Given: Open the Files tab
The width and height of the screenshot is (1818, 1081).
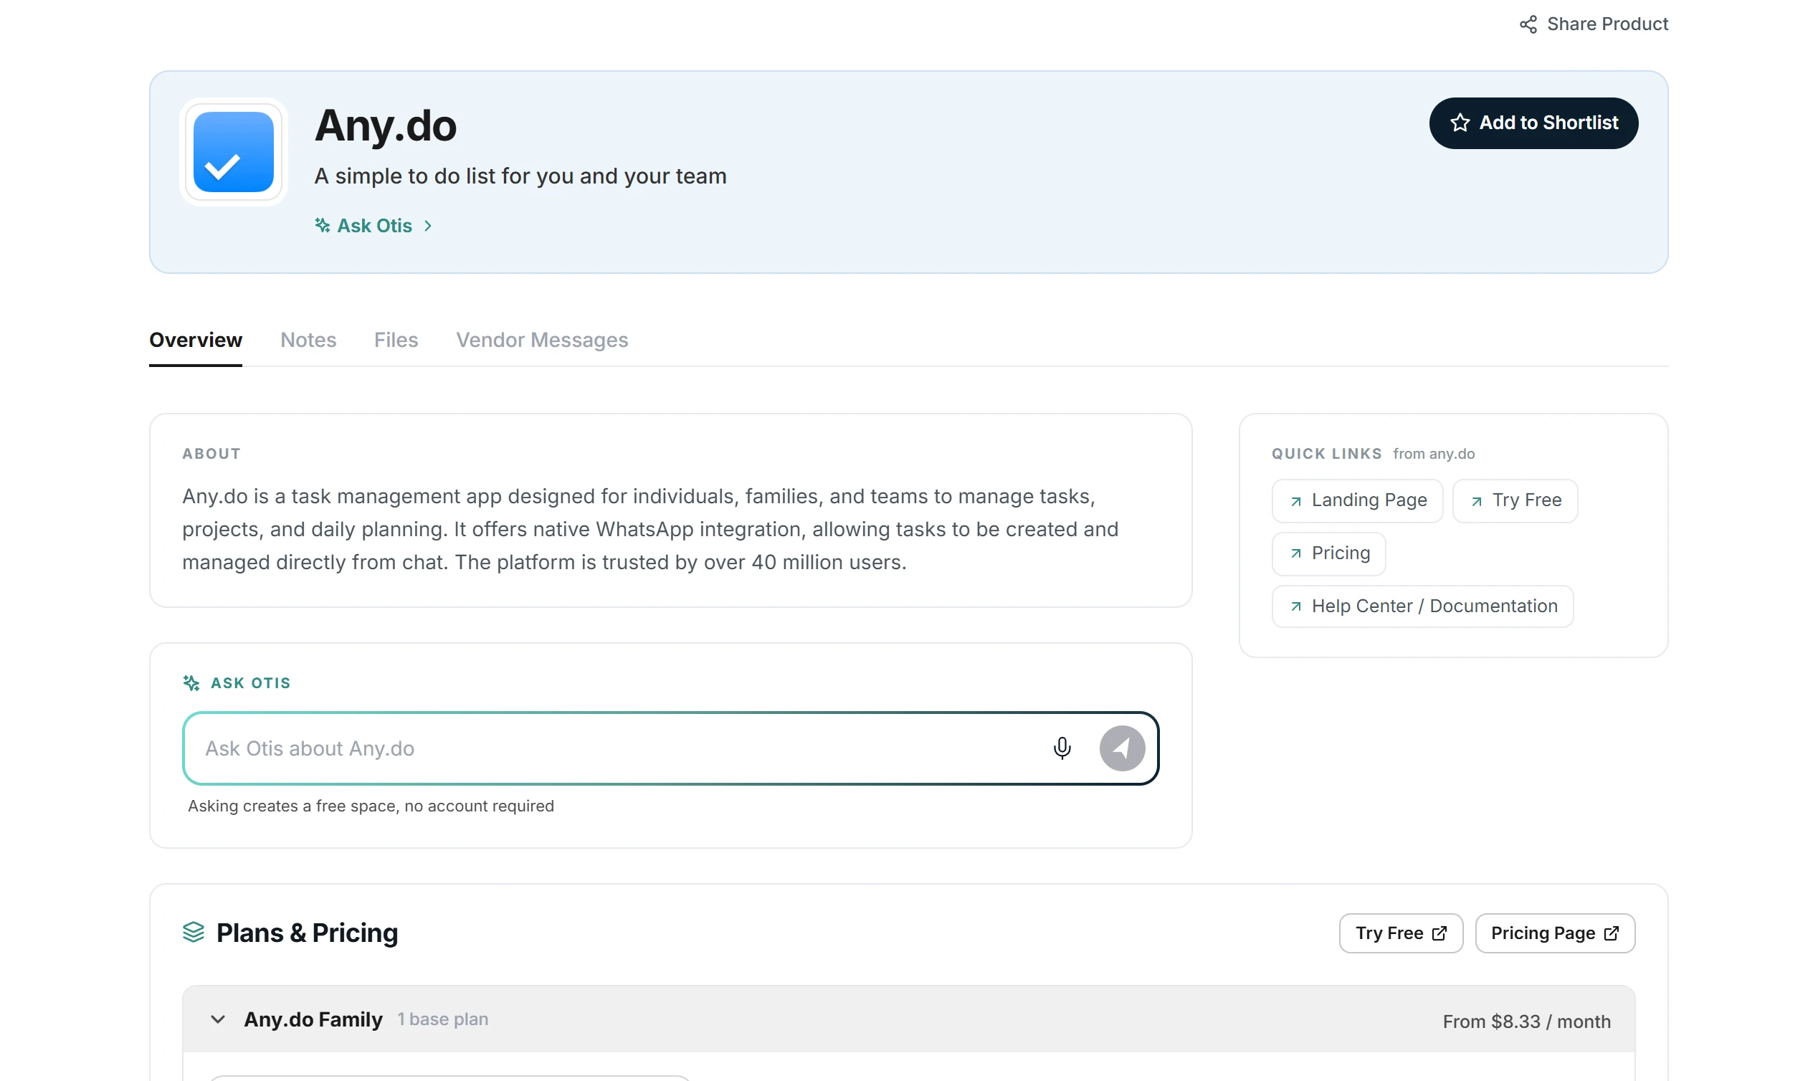Looking at the screenshot, I should coord(396,341).
